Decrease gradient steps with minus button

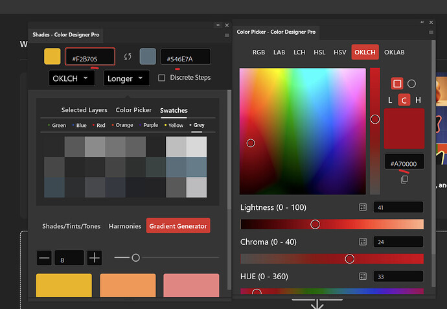click(x=44, y=258)
